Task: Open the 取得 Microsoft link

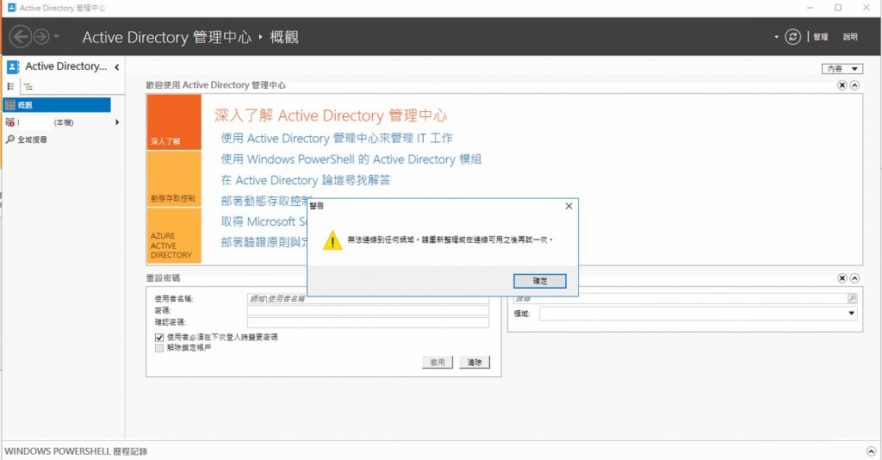Action: 264,221
